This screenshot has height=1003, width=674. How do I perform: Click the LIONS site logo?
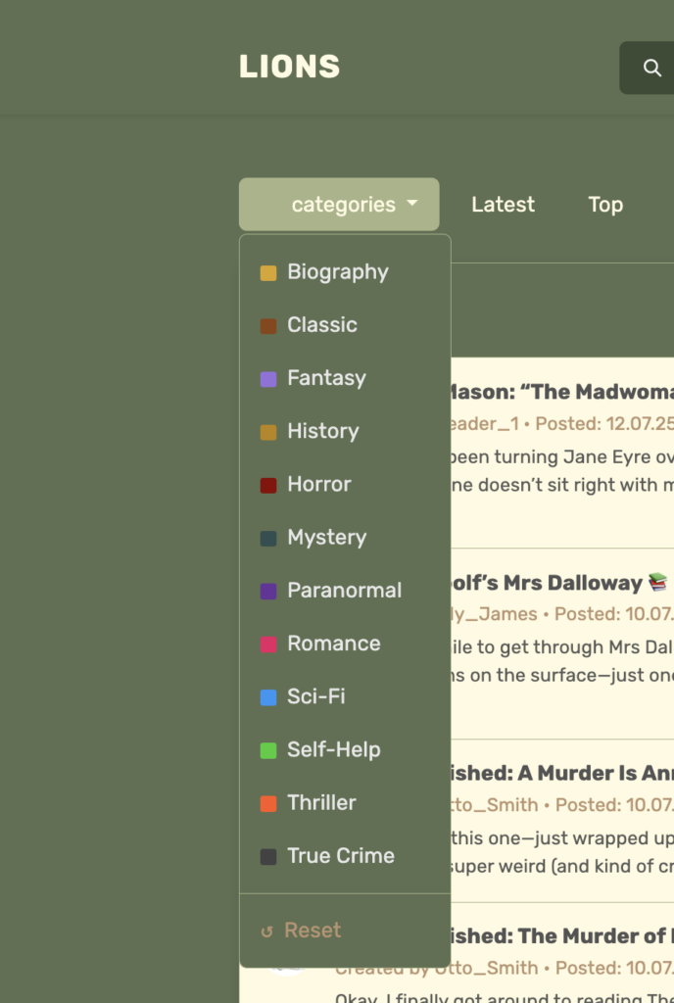click(x=289, y=67)
